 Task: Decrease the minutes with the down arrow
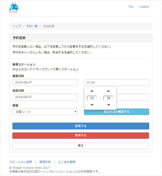pyautogui.click(x=109, y=105)
